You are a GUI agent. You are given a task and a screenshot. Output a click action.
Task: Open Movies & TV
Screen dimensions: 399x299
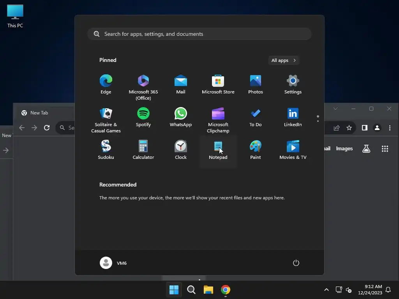[293, 150]
